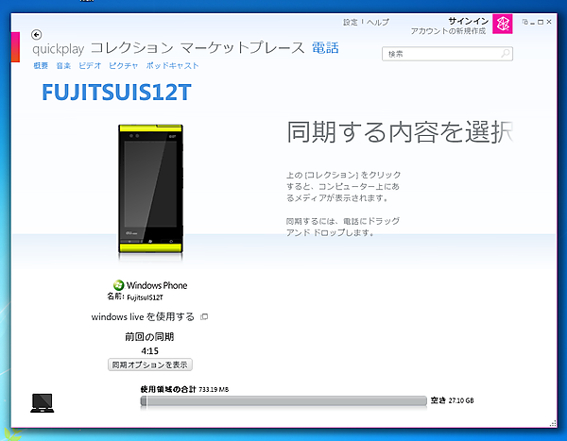The image size is (567, 441).
Task: Select the 電話 section
Action: pyautogui.click(x=325, y=48)
